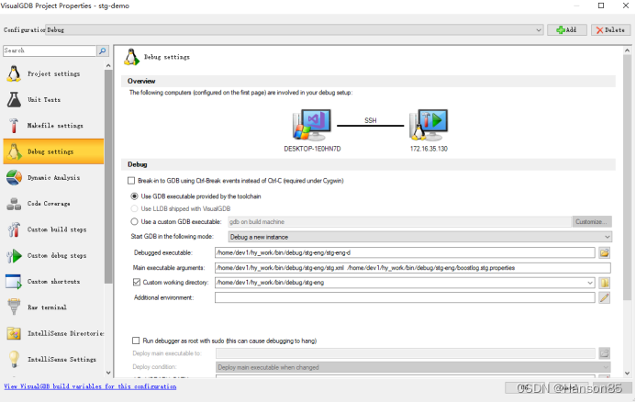The width and height of the screenshot is (636, 402).
Task: Click the Debug settings penguin icon in sidebar
Action: 14,151
